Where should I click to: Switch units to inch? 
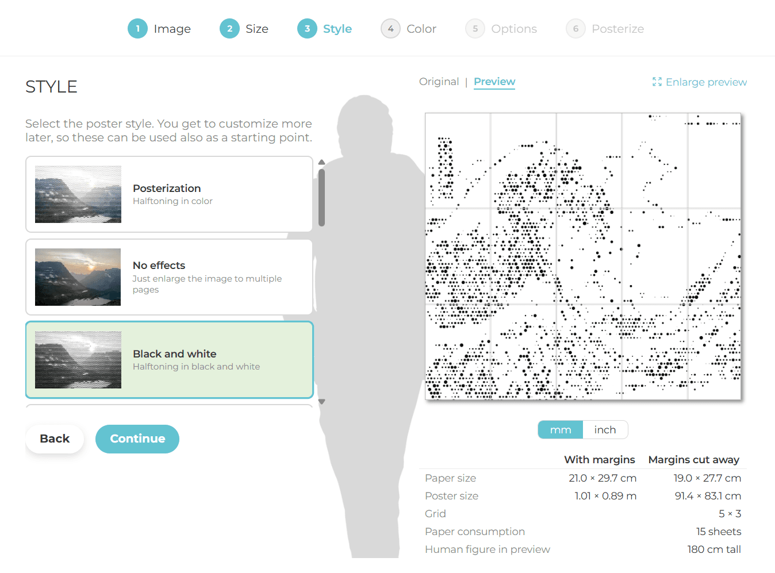[x=605, y=430]
